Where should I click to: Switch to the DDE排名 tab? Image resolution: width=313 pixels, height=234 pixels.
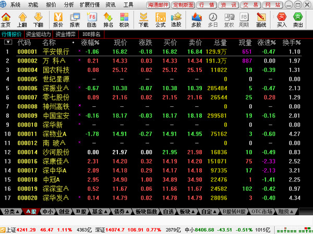click(91, 34)
